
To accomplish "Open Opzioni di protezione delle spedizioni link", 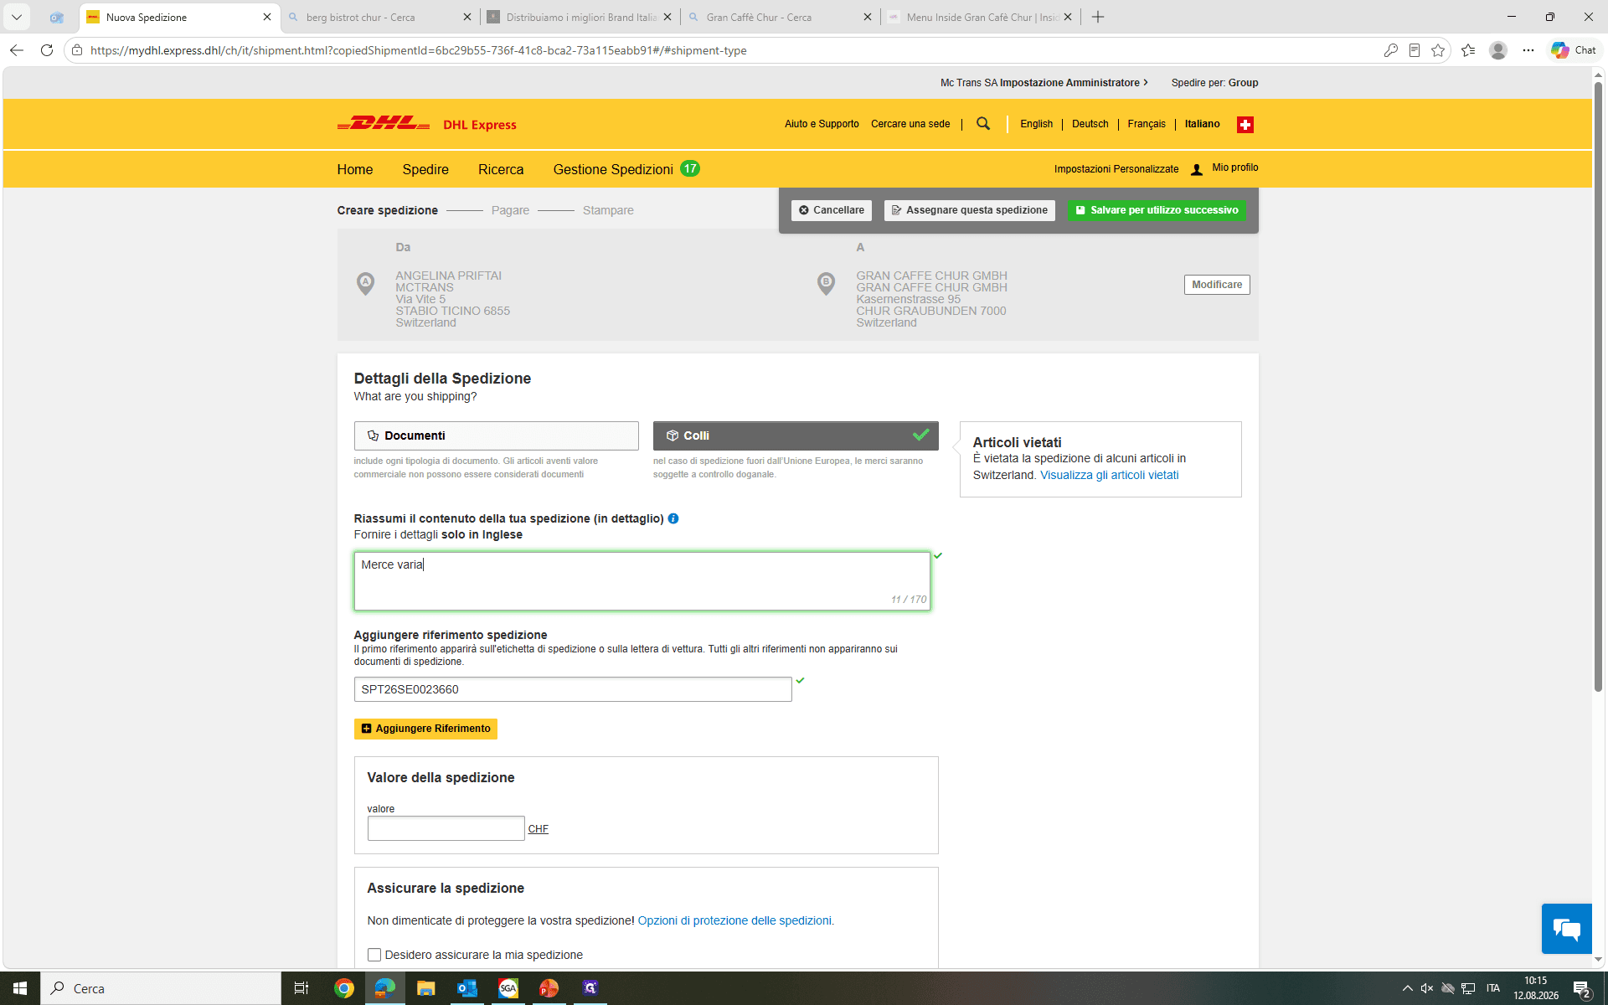I will [734, 920].
